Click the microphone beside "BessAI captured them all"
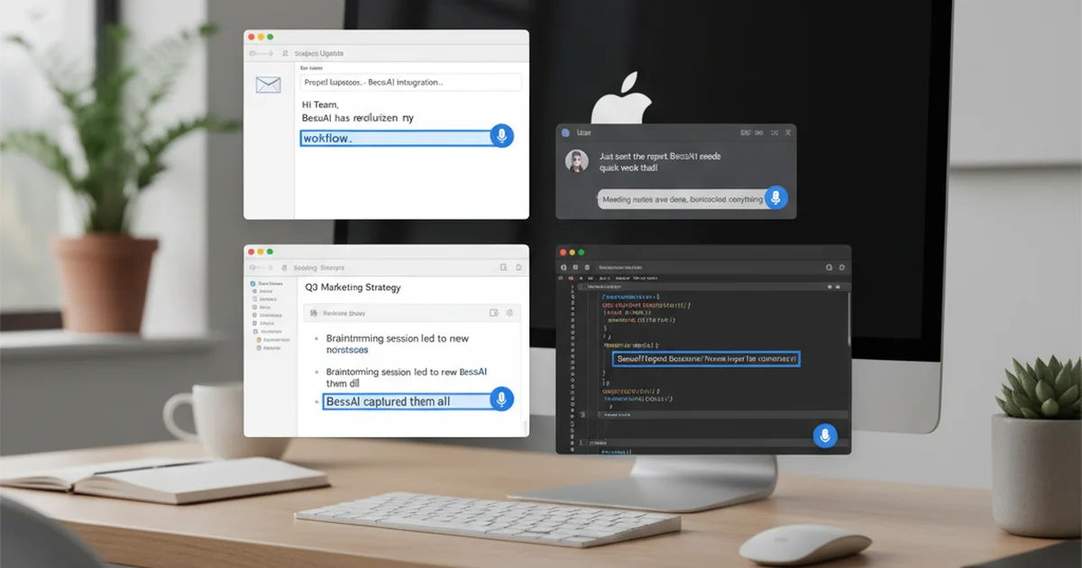1082x568 pixels. point(502,399)
